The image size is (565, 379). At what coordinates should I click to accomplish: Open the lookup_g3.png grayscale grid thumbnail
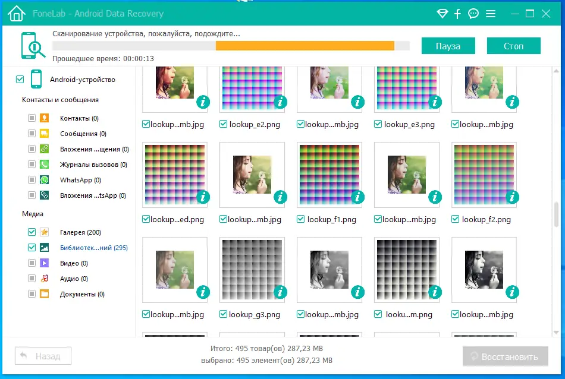coord(252,270)
